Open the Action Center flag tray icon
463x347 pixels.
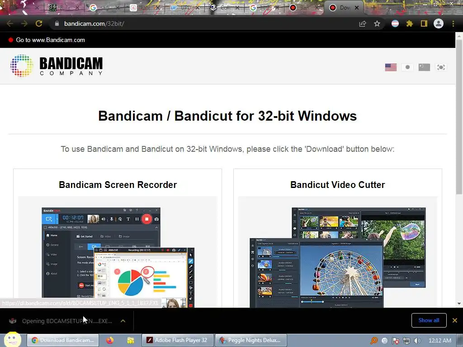coord(395,341)
